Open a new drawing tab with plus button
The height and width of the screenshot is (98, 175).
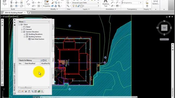pos(29,13)
